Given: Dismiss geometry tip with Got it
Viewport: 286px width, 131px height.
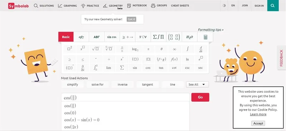Looking at the screenshot, I should coord(132,19).
